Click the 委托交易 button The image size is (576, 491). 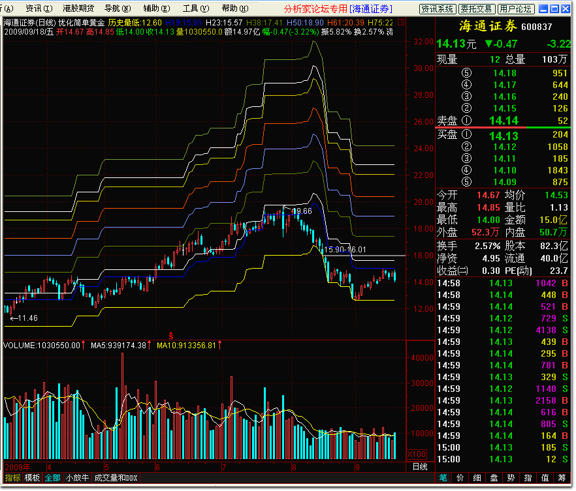tap(477, 9)
